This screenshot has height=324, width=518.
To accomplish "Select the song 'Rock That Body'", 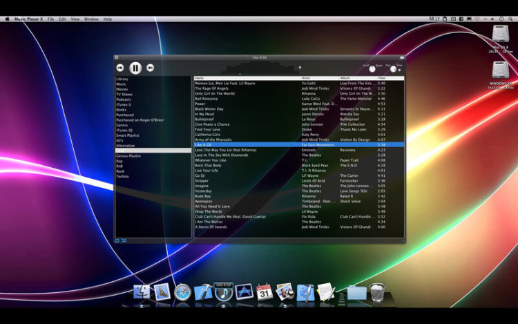I will [299, 166].
